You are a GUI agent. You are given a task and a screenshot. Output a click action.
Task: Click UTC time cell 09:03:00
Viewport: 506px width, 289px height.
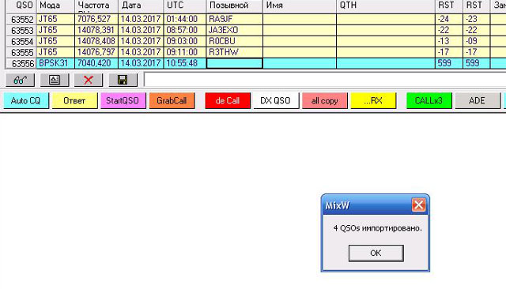tap(185, 41)
